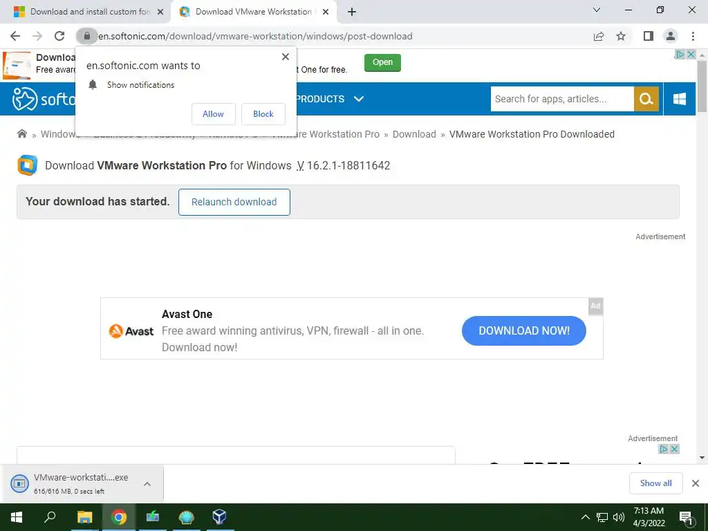Open File Explorer from the taskbar
The image size is (708, 531).
(84, 517)
